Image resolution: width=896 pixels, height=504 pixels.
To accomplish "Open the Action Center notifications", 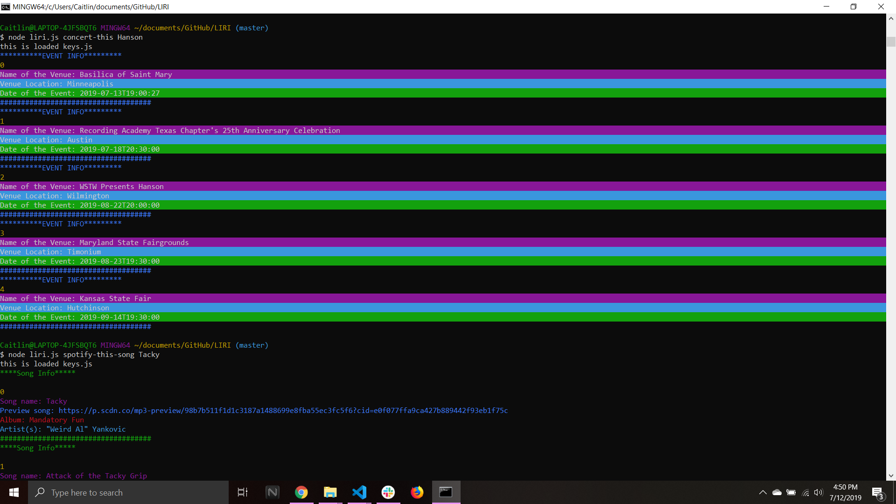I will tap(877, 492).
